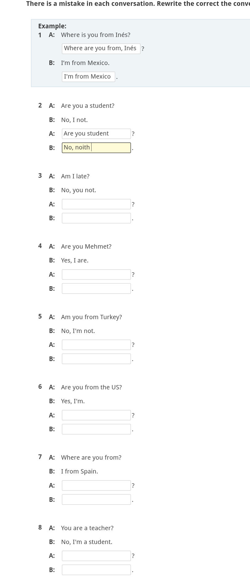Click question 3 speaker A input field
Screen dimensions: 250x577
point(96,204)
